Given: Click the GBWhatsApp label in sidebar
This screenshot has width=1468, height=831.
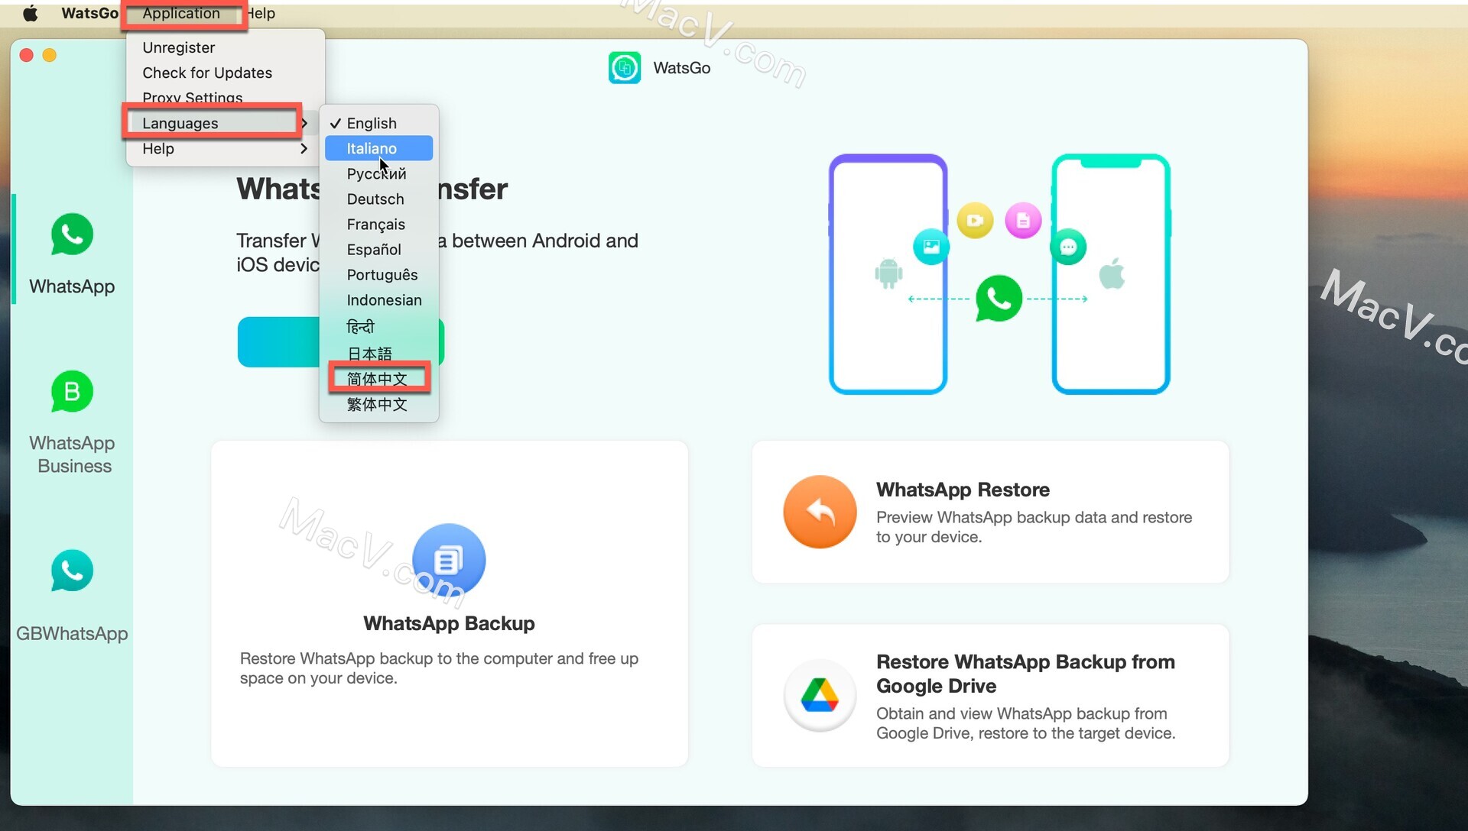Looking at the screenshot, I should (x=72, y=633).
